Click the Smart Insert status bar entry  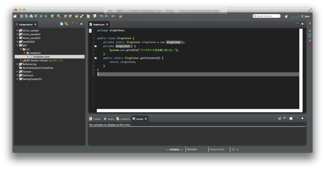coord(217,149)
